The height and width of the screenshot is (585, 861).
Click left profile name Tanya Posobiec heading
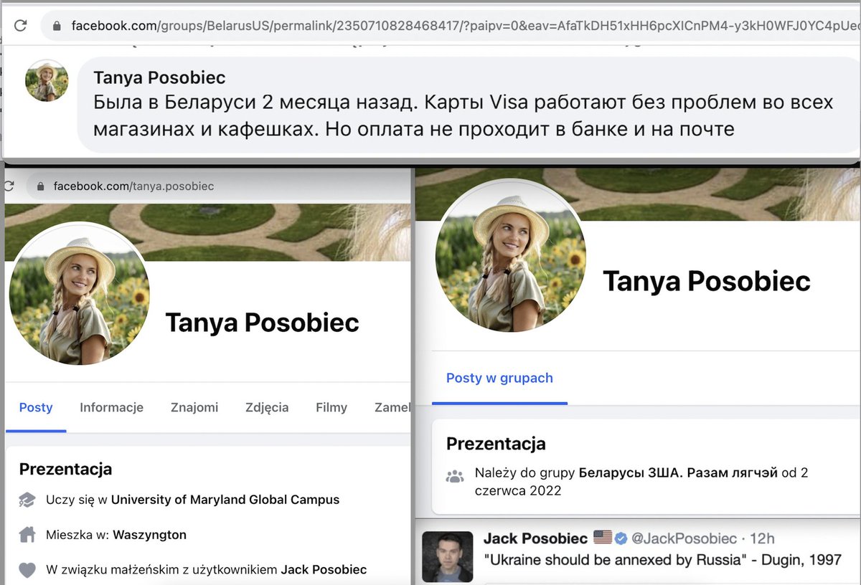(262, 323)
